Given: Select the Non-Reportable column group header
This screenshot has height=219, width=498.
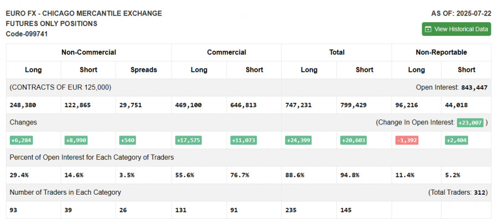Looking at the screenshot, I should click(441, 53).
